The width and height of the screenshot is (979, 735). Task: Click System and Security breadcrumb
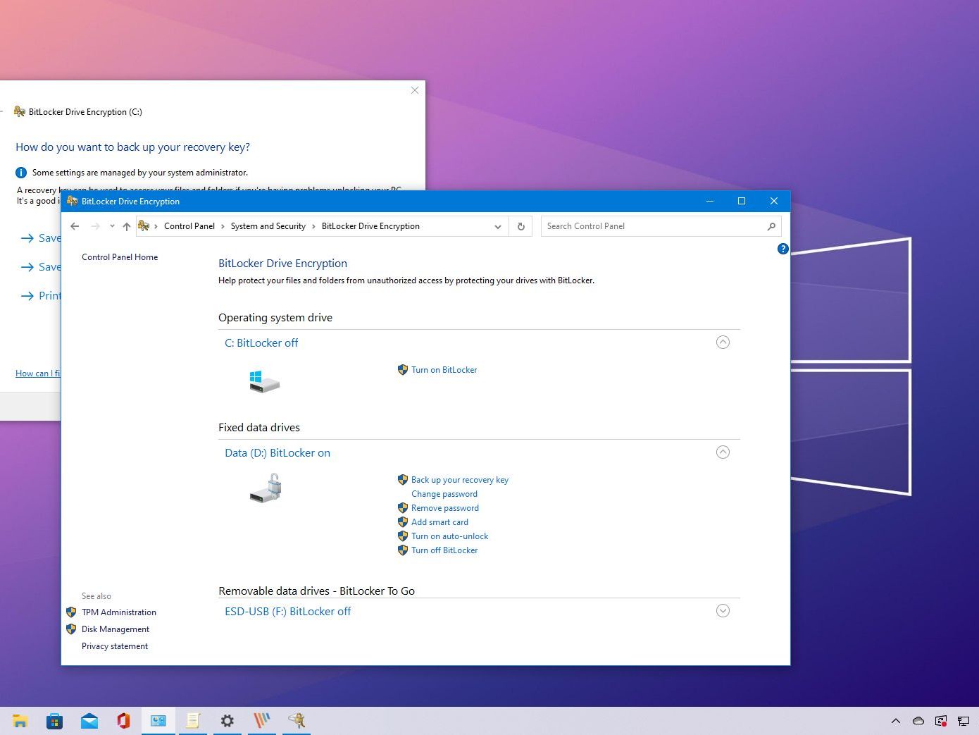(268, 226)
